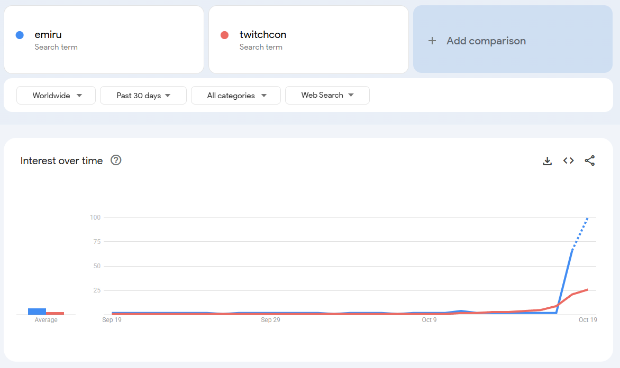Screen dimensions: 620x368
Task: Change the Web Search type dropdown
Action: click(x=327, y=96)
